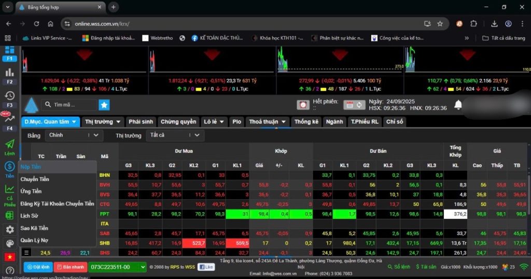Screen dimensions: 531x279
Task: Open the F3 history clock icon
Action: coord(9,96)
